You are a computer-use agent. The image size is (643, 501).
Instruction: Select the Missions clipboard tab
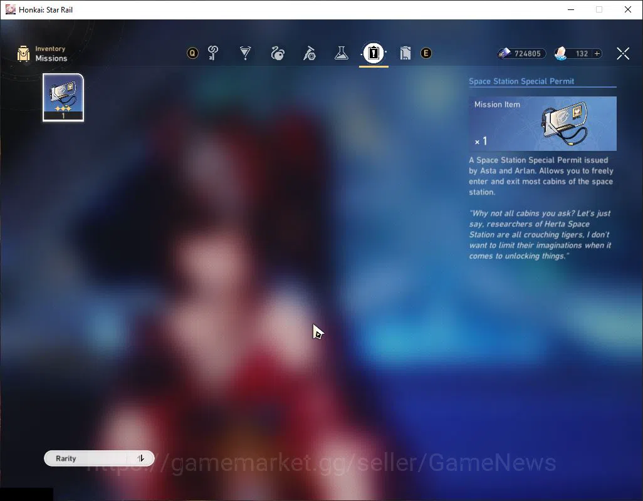click(x=374, y=53)
